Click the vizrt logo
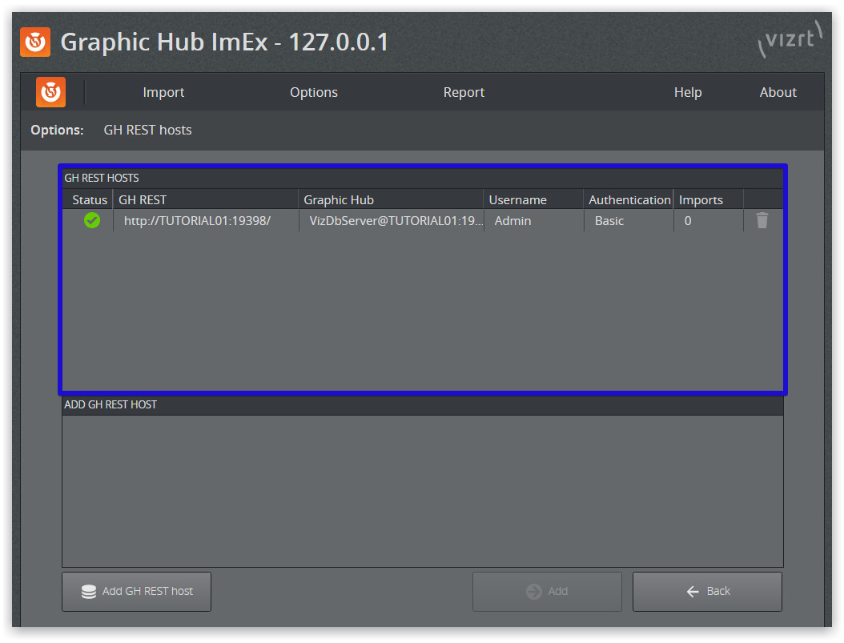 click(790, 39)
